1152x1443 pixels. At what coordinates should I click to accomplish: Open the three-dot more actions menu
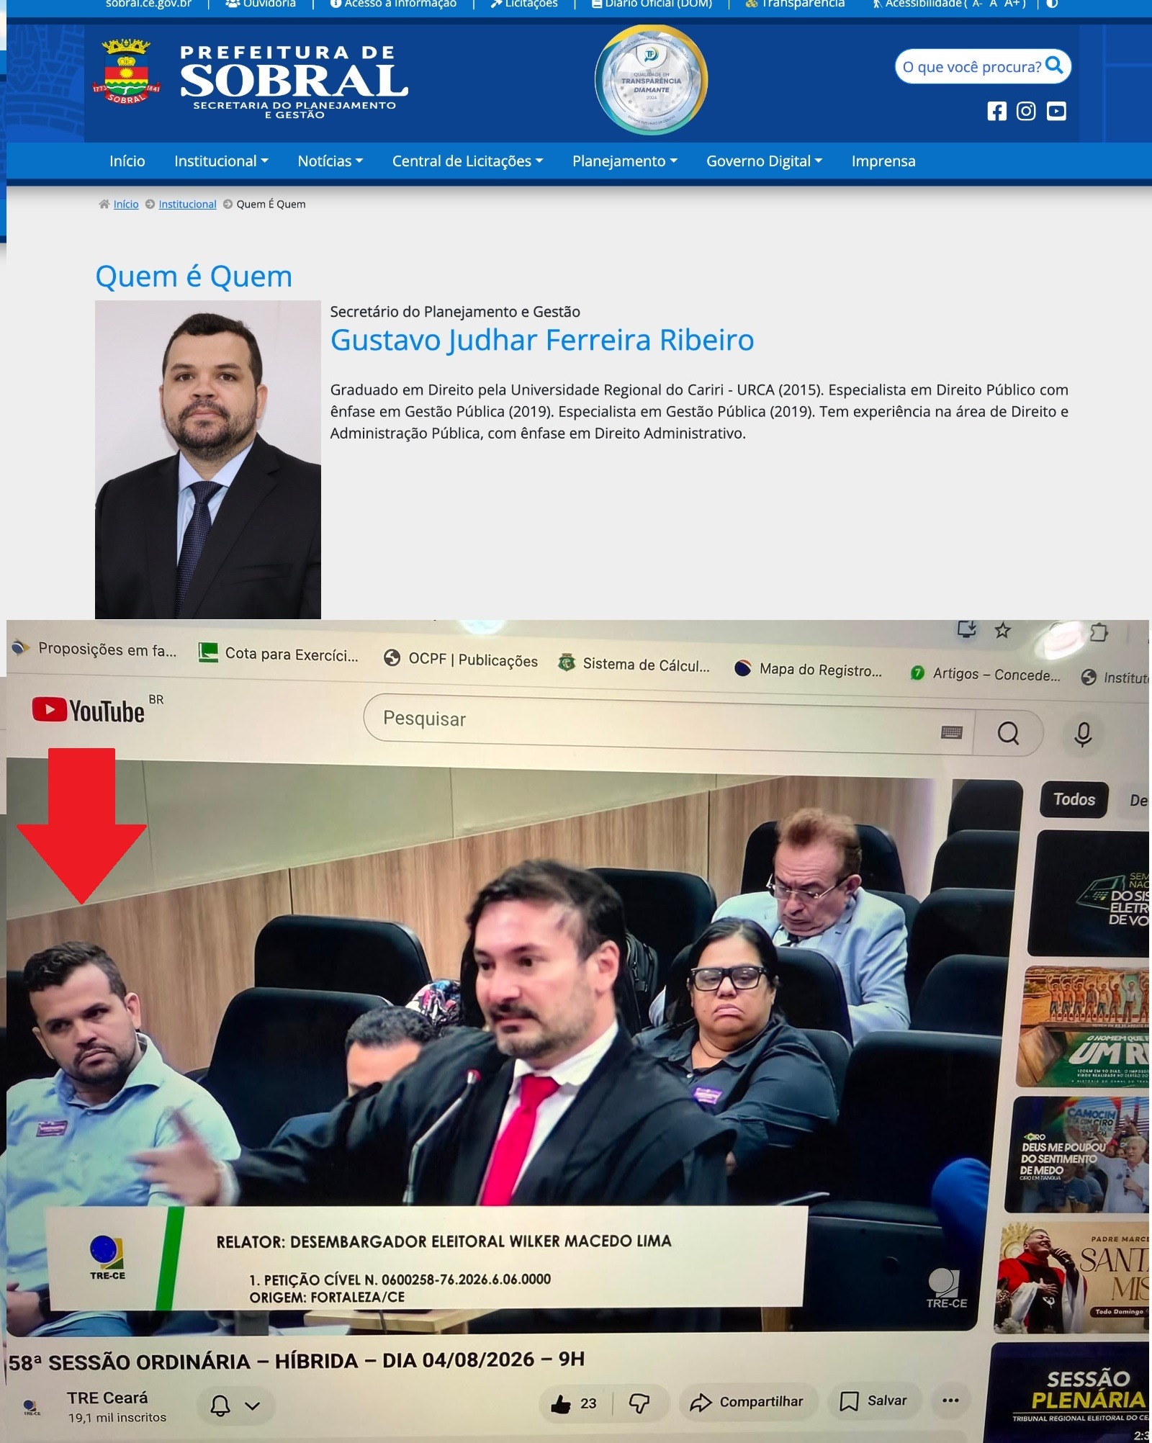[950, 1400]
